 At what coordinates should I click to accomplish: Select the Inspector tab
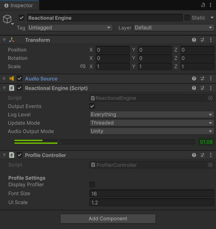[x=19, y=5]
